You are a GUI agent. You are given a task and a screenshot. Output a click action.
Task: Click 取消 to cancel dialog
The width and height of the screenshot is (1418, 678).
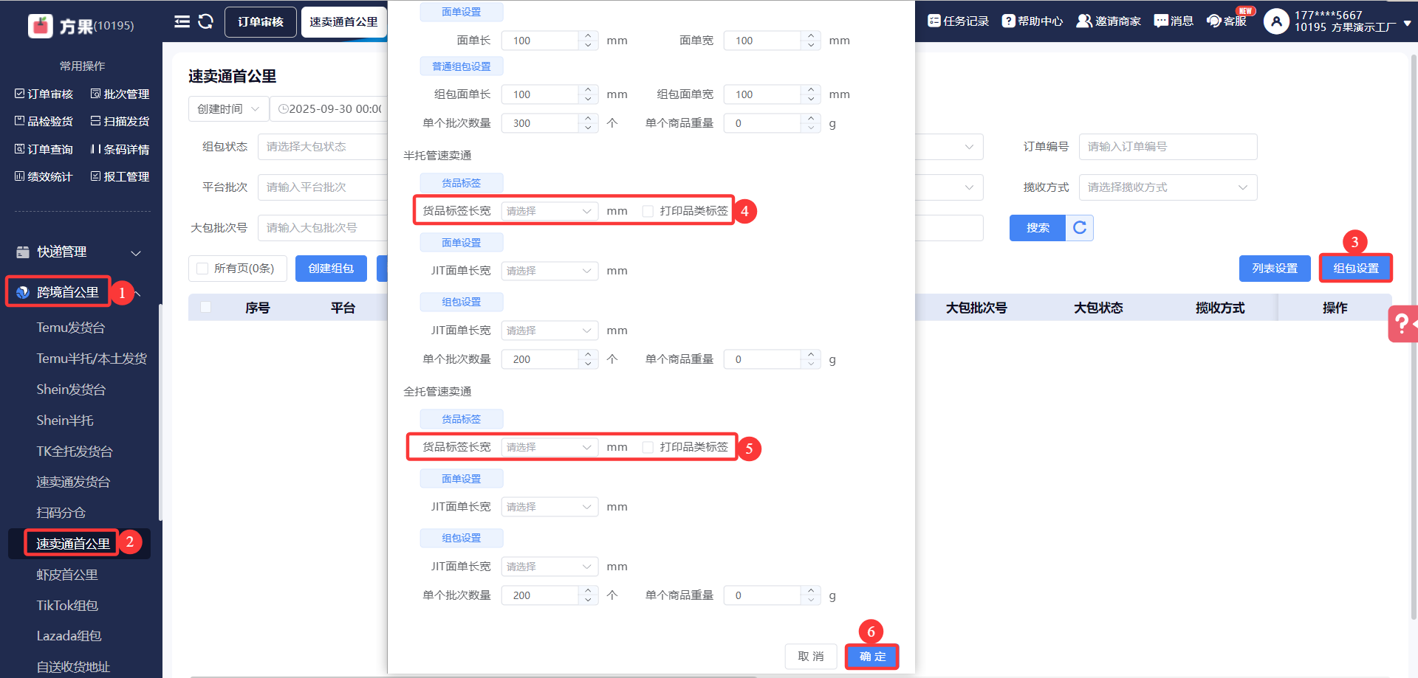pos(810,657)
